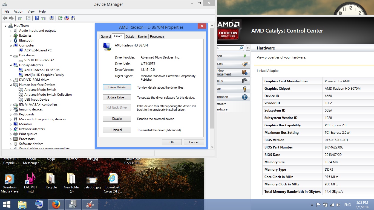Click the Catalyst search input field
Screen dimensions: 374x210
point(228,48)
